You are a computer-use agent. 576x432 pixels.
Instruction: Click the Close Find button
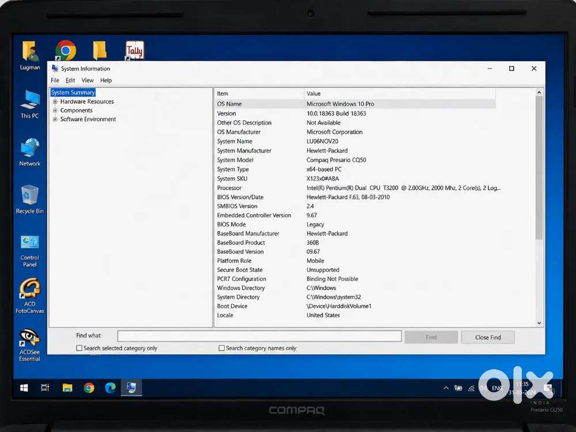pyautogui.click(x=488, y=337)
